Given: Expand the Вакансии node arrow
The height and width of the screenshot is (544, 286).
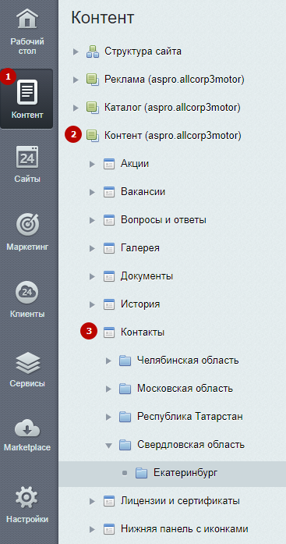Looking at the screenshot, I should click(92, 192).
